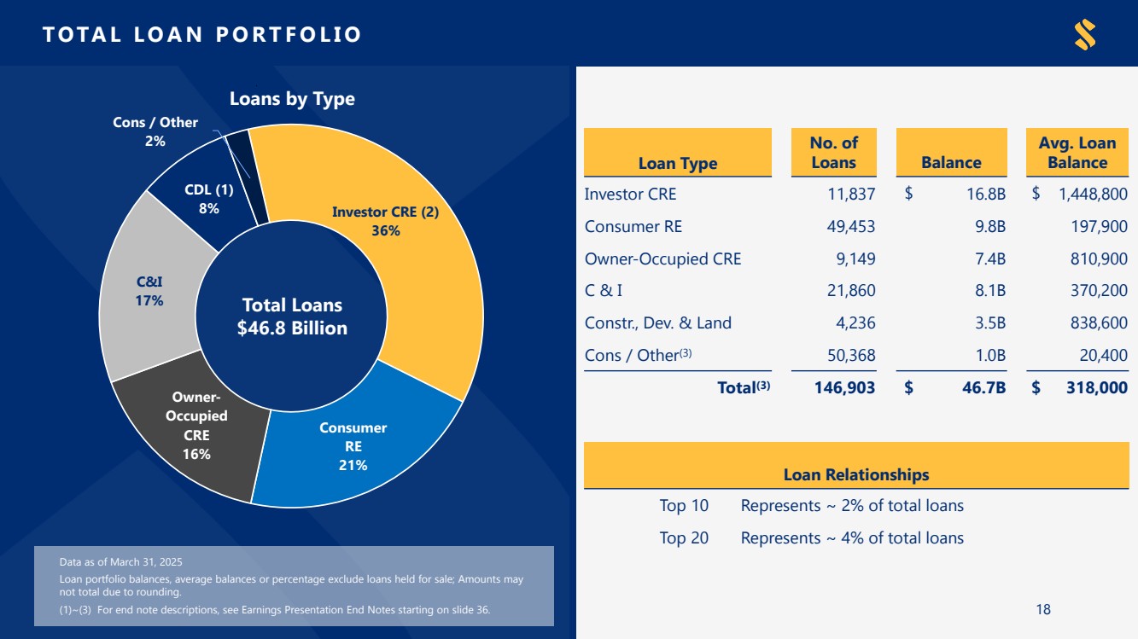Click the Loans by Type chart title
The height and width of the screenshot is (639, 1138).
292,99
